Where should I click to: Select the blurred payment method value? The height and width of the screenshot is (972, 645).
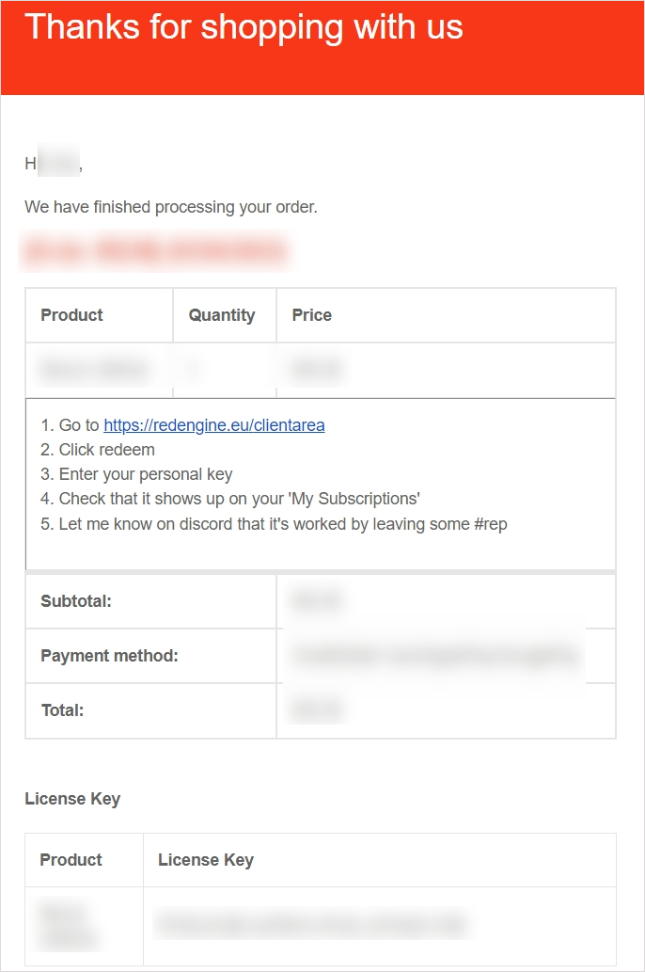(434, 656)
